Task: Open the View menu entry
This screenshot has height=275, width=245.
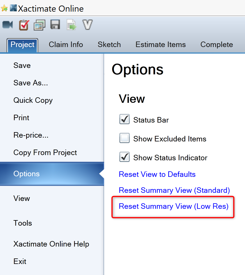Action: 22,199
